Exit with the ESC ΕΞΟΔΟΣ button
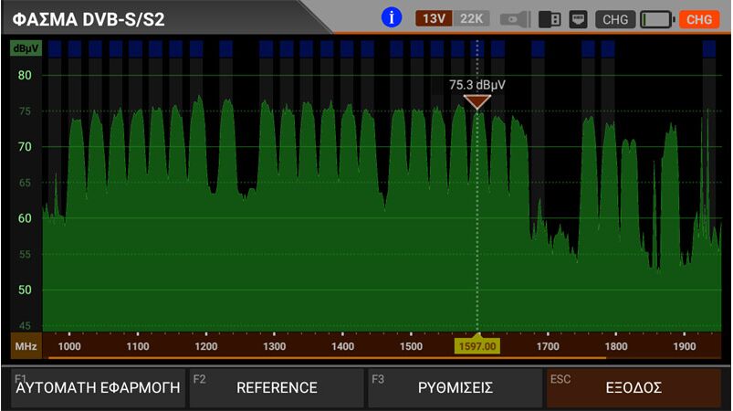 coord(634,387)
